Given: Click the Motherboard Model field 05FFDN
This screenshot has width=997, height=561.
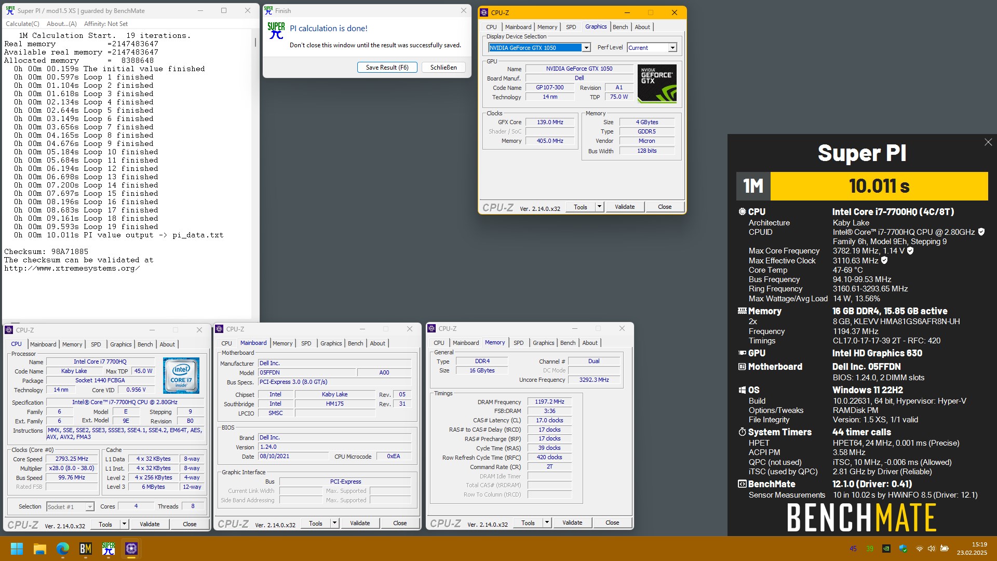Looking at the screenshot, I should click(307, 372).
